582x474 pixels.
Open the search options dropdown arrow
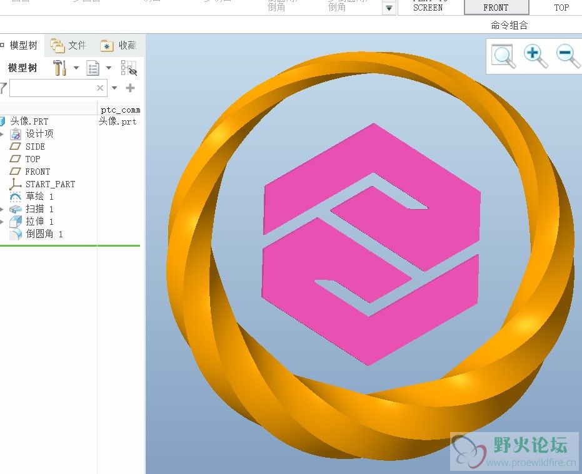[x=114, y=88]
